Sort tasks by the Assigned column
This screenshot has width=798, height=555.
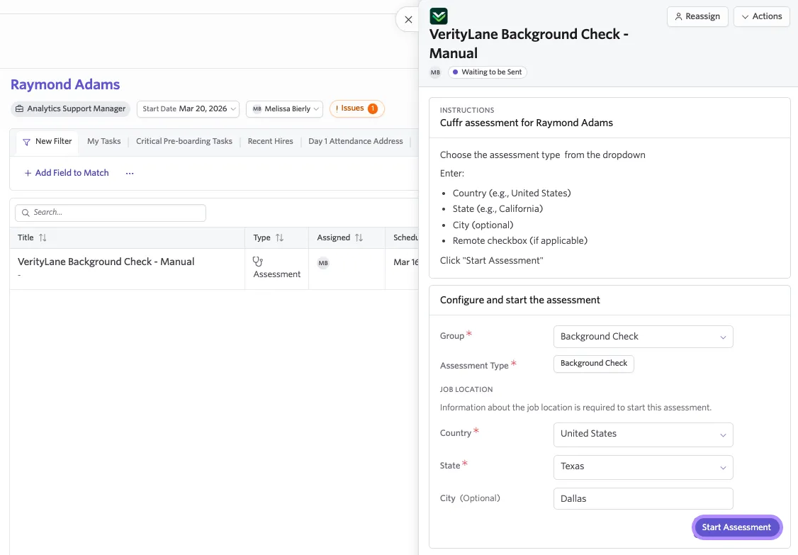pyautogui.click(x=340, y=237)
